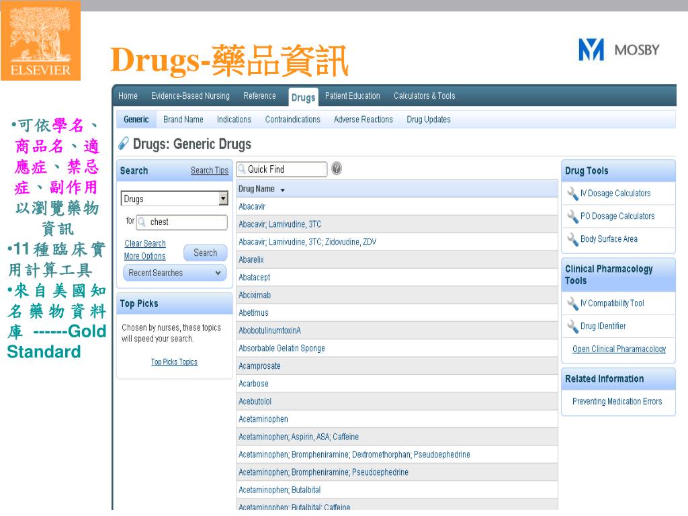Open the Acamprosate drug entry

tap(259, 365)
